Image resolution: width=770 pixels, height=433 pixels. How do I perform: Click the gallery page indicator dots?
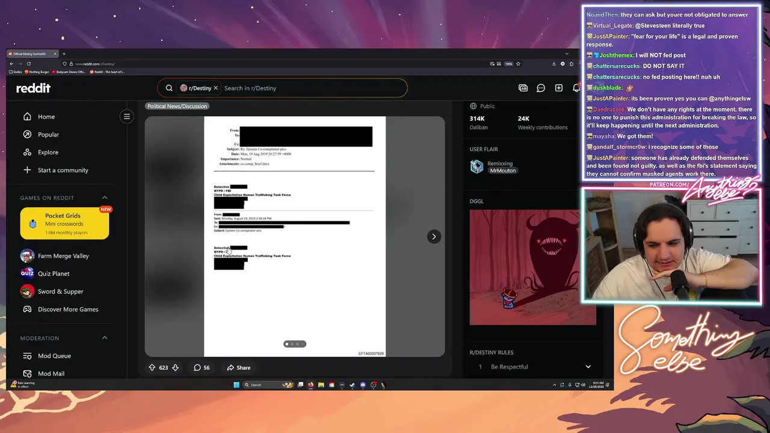[295, 344]
